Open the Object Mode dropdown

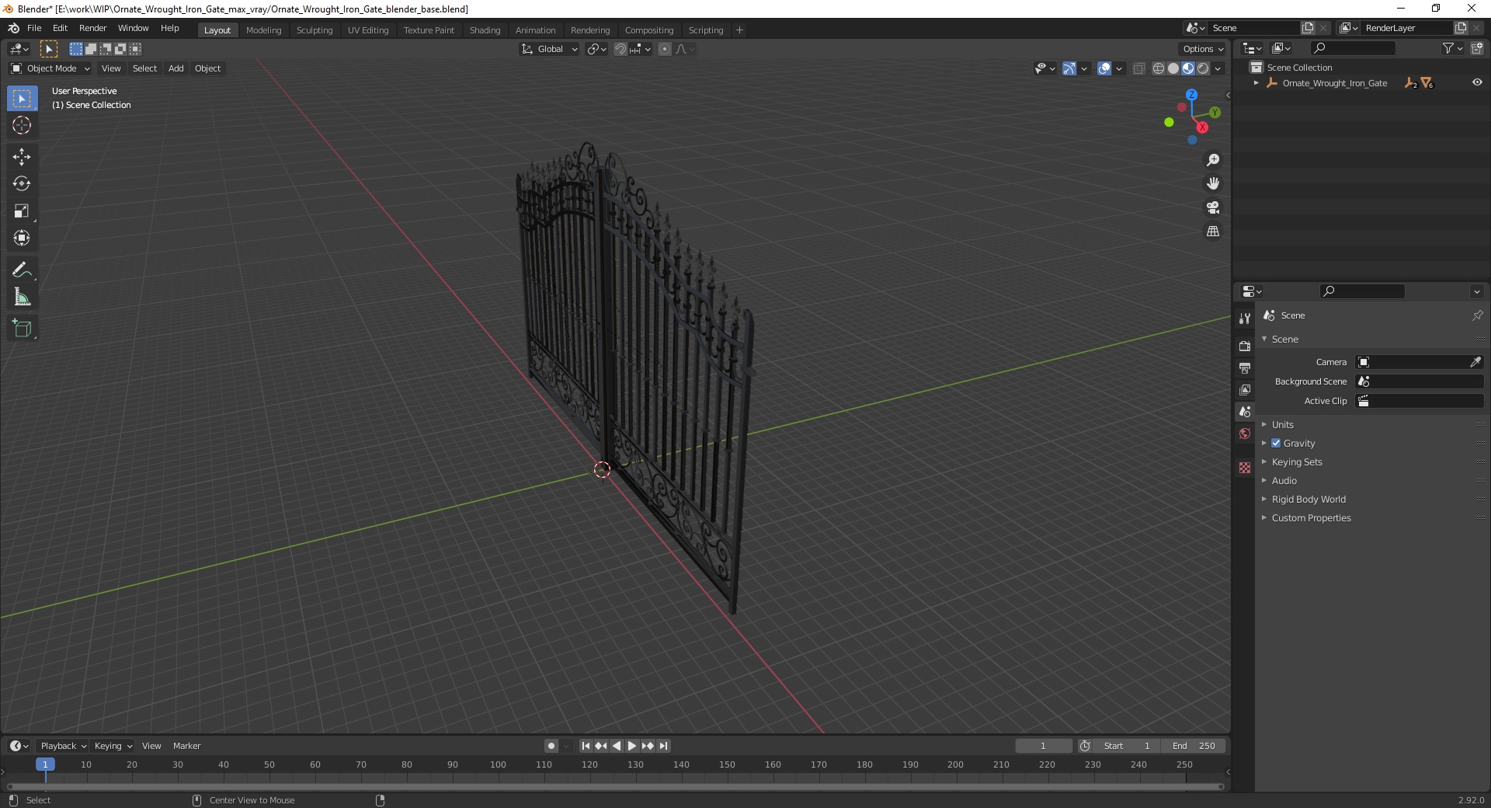(x=50, y=68)
